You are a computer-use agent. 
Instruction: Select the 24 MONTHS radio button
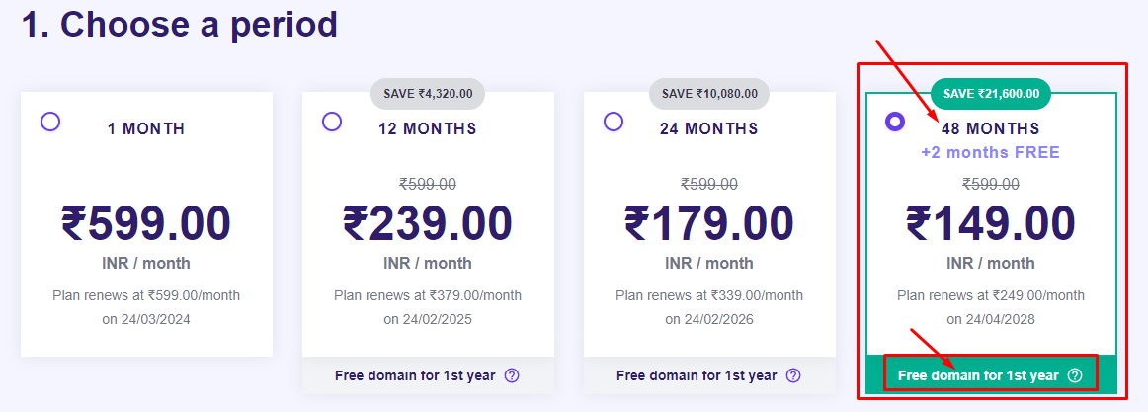[613, 122]
